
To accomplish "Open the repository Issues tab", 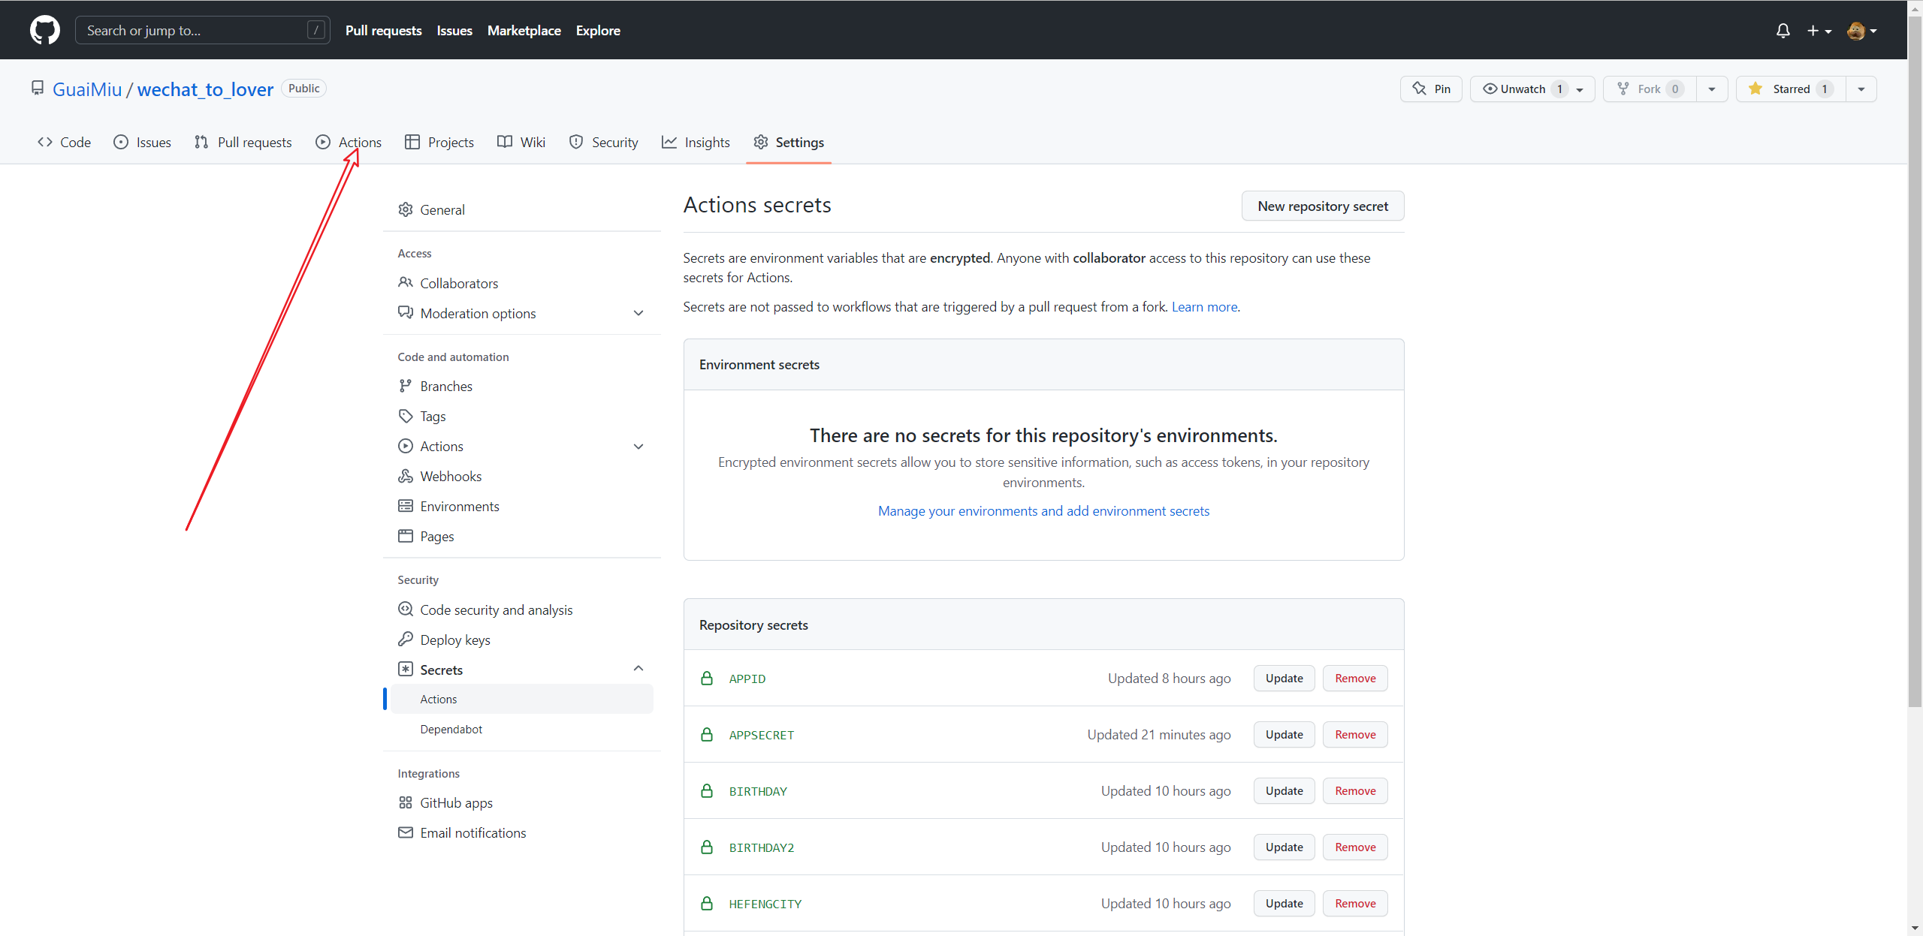I will click(x=143, y=142).
